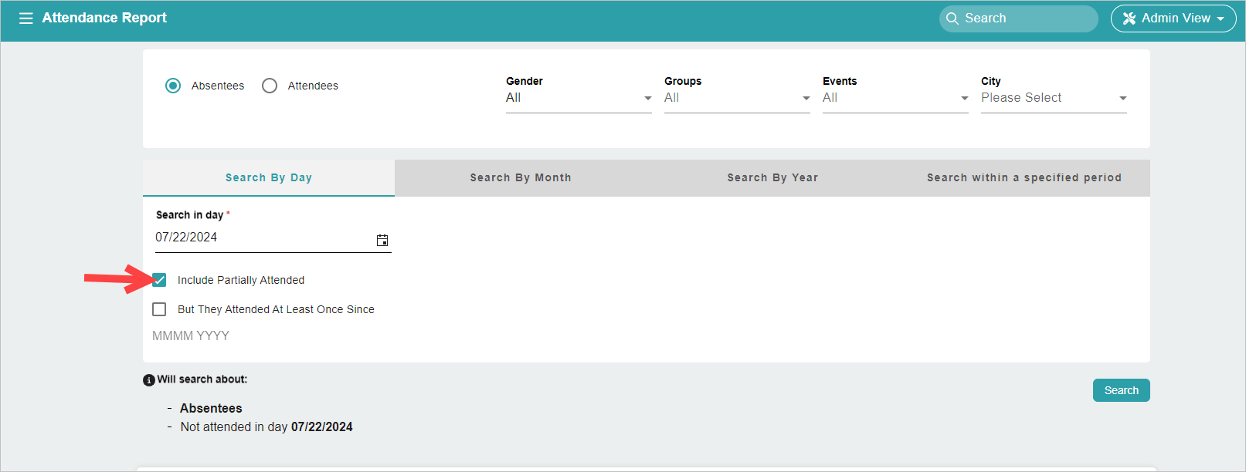Expand the Groups dropdown
The height and width of the screenshot is (472, 1246).
click(737, 98)
